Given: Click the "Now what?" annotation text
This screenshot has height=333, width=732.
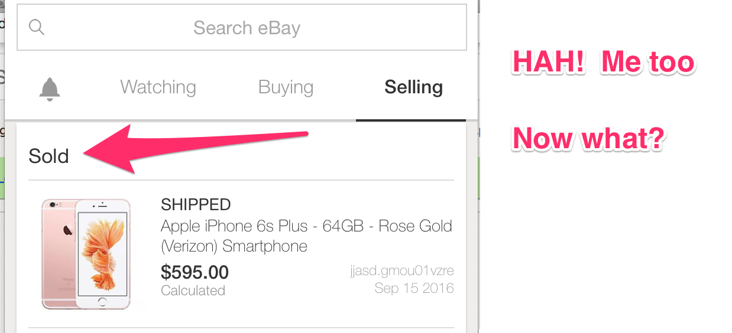Looking at the screenshot, I should [x=589, y=139].
